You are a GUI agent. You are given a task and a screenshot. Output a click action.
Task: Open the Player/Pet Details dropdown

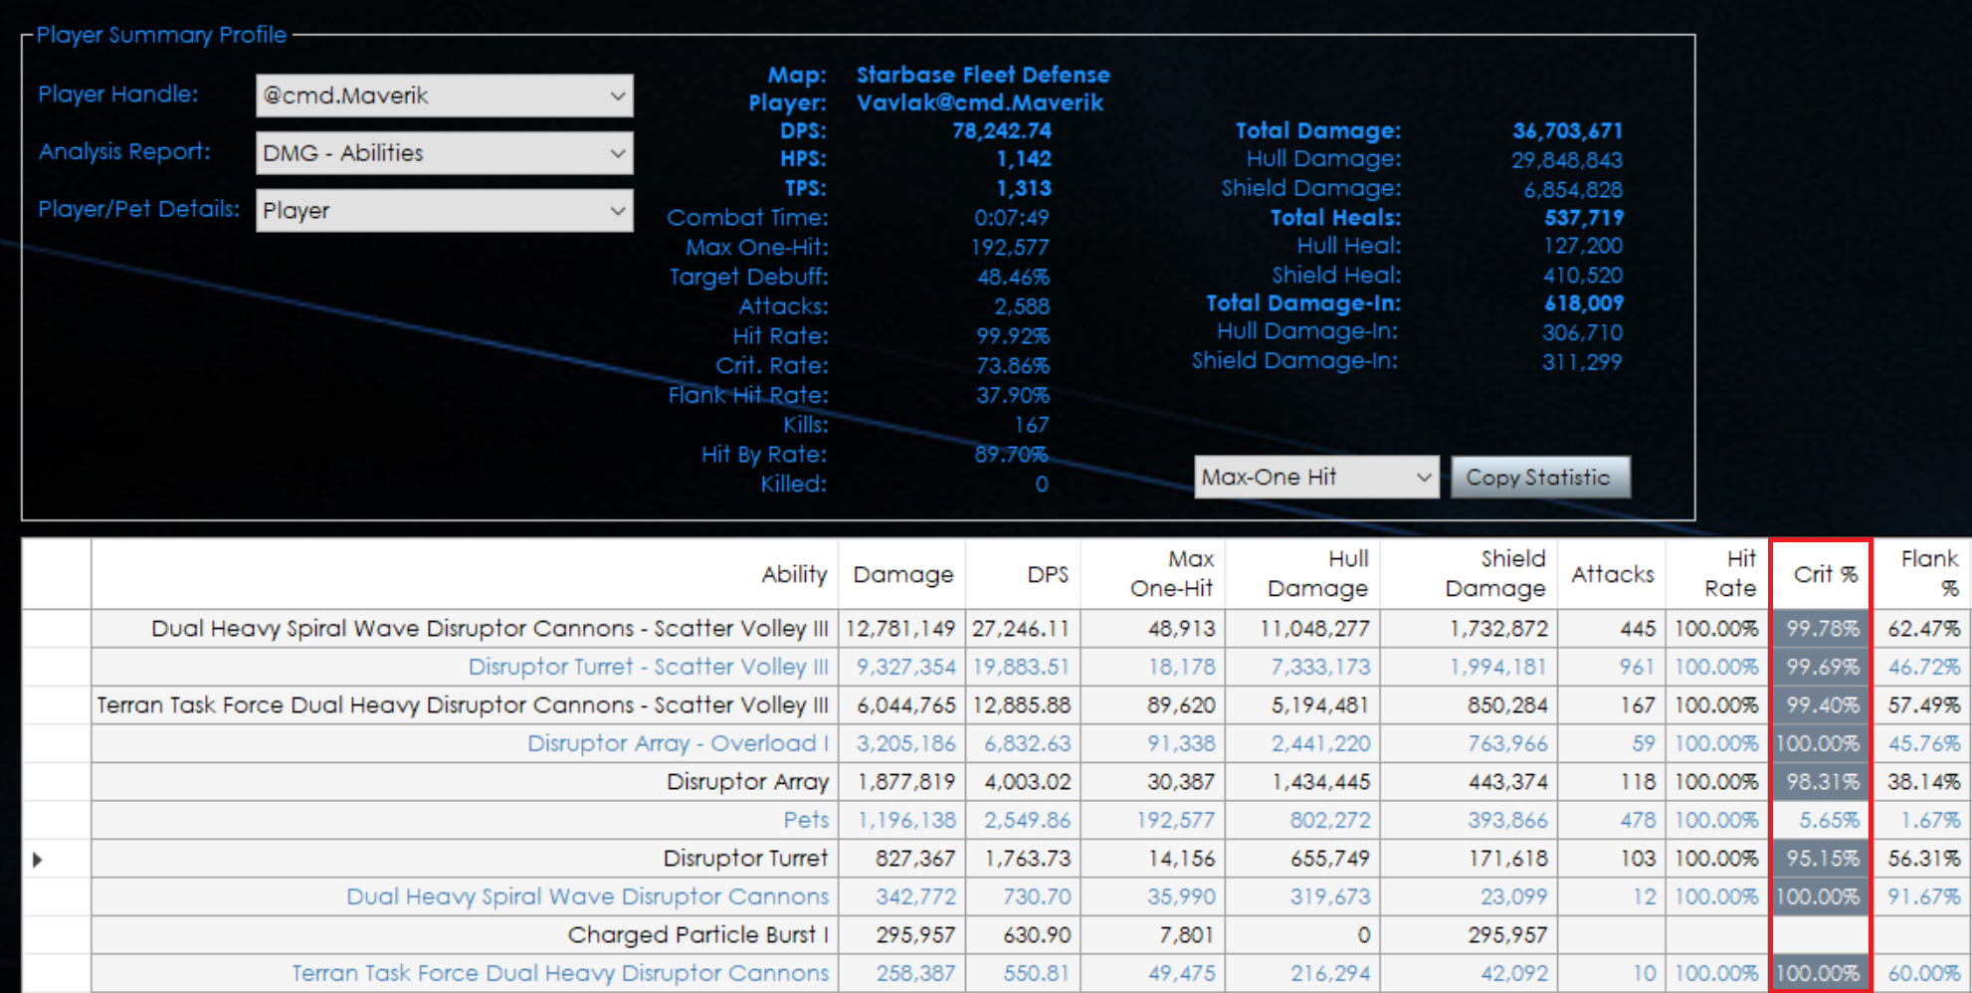(x=444, y=211)
